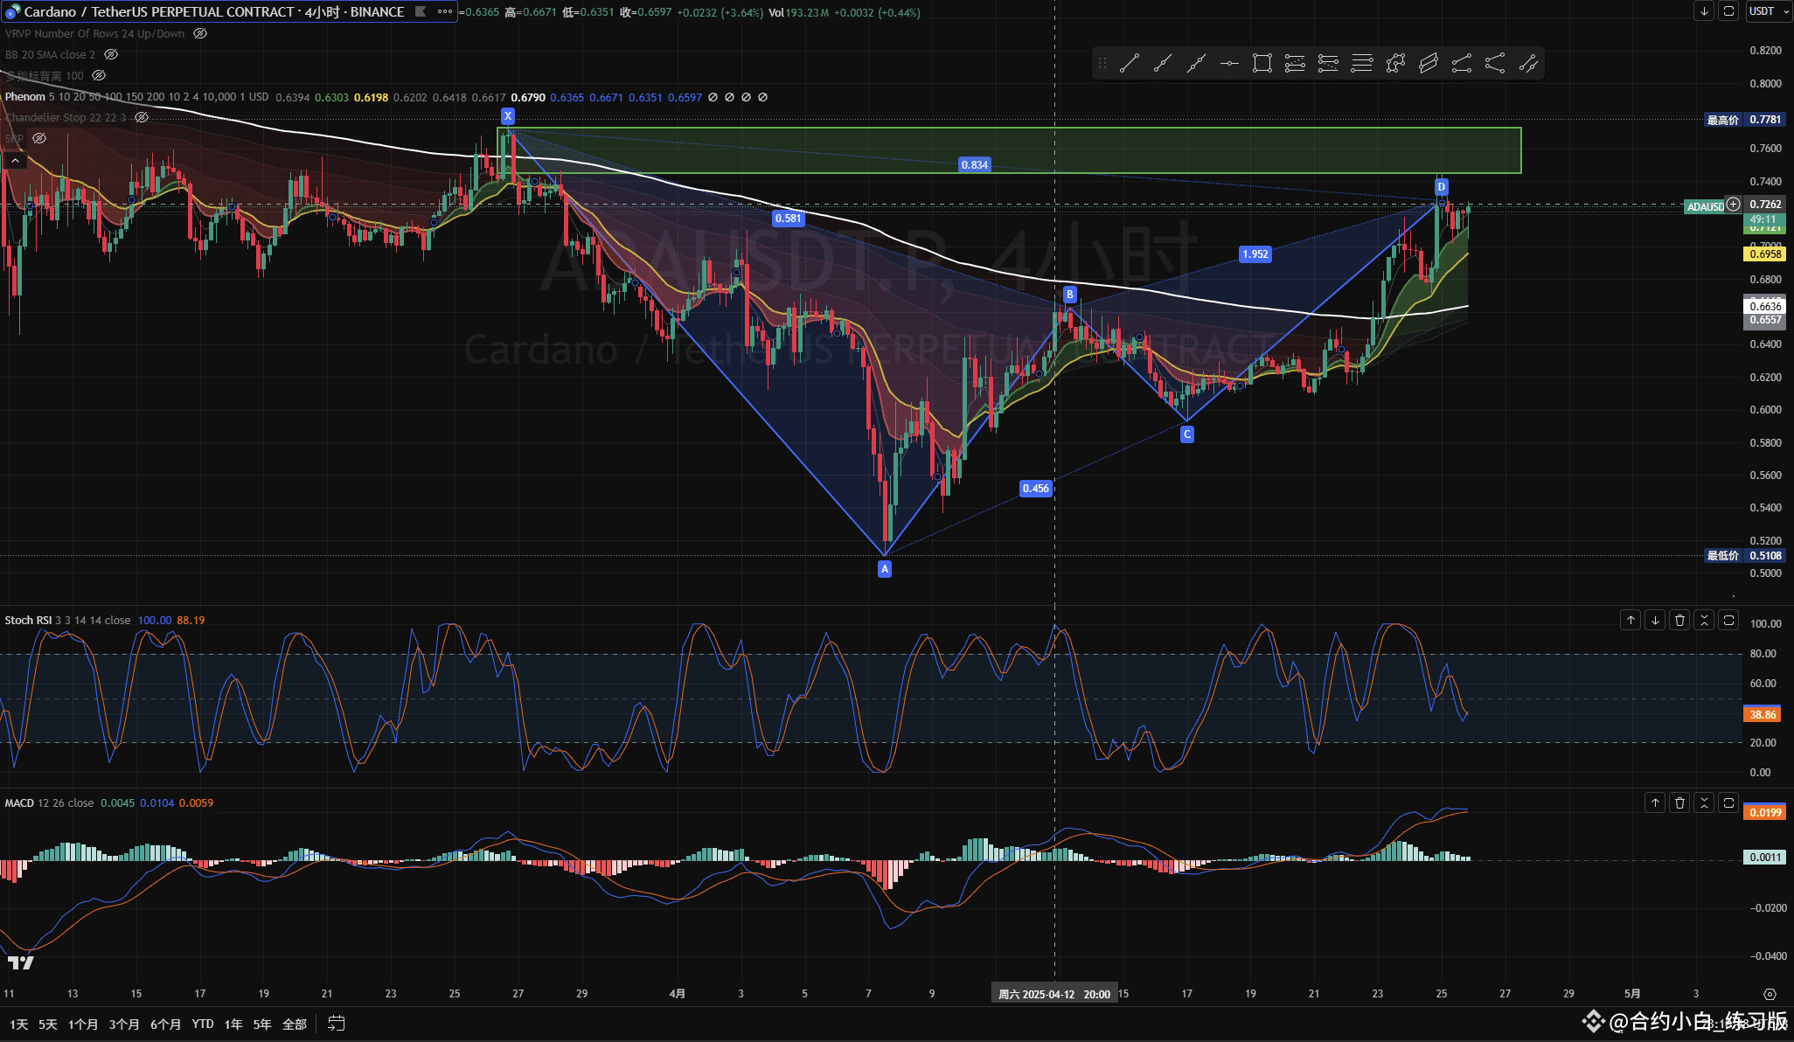Maximize the main price chart pane
Image resolution: width=1794 pixels, height=1042 pixels.
coord(1728,11)
